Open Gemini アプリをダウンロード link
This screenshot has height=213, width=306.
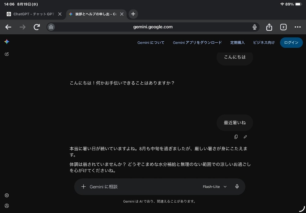(197, 43)
